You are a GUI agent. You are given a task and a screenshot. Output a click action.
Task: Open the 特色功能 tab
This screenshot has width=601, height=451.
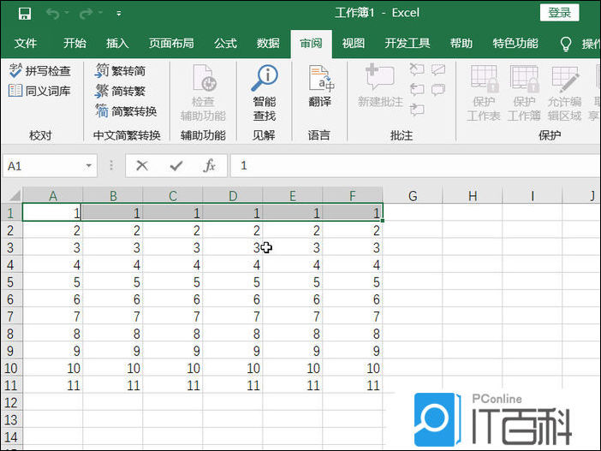[x=515, y=44]
